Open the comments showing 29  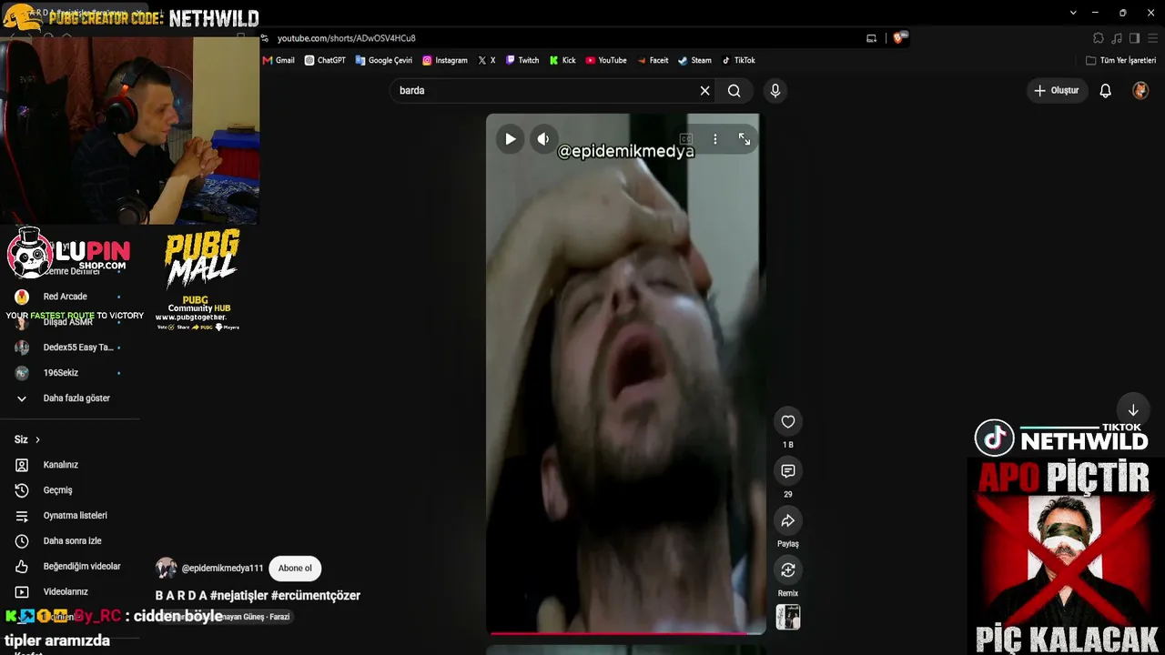[788, 471]
